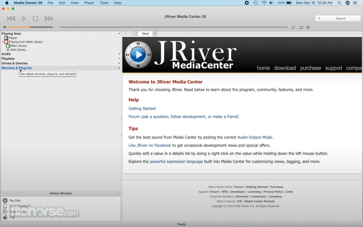Open the Help menu
363x227 pixels.
click(x=118, y=3)
